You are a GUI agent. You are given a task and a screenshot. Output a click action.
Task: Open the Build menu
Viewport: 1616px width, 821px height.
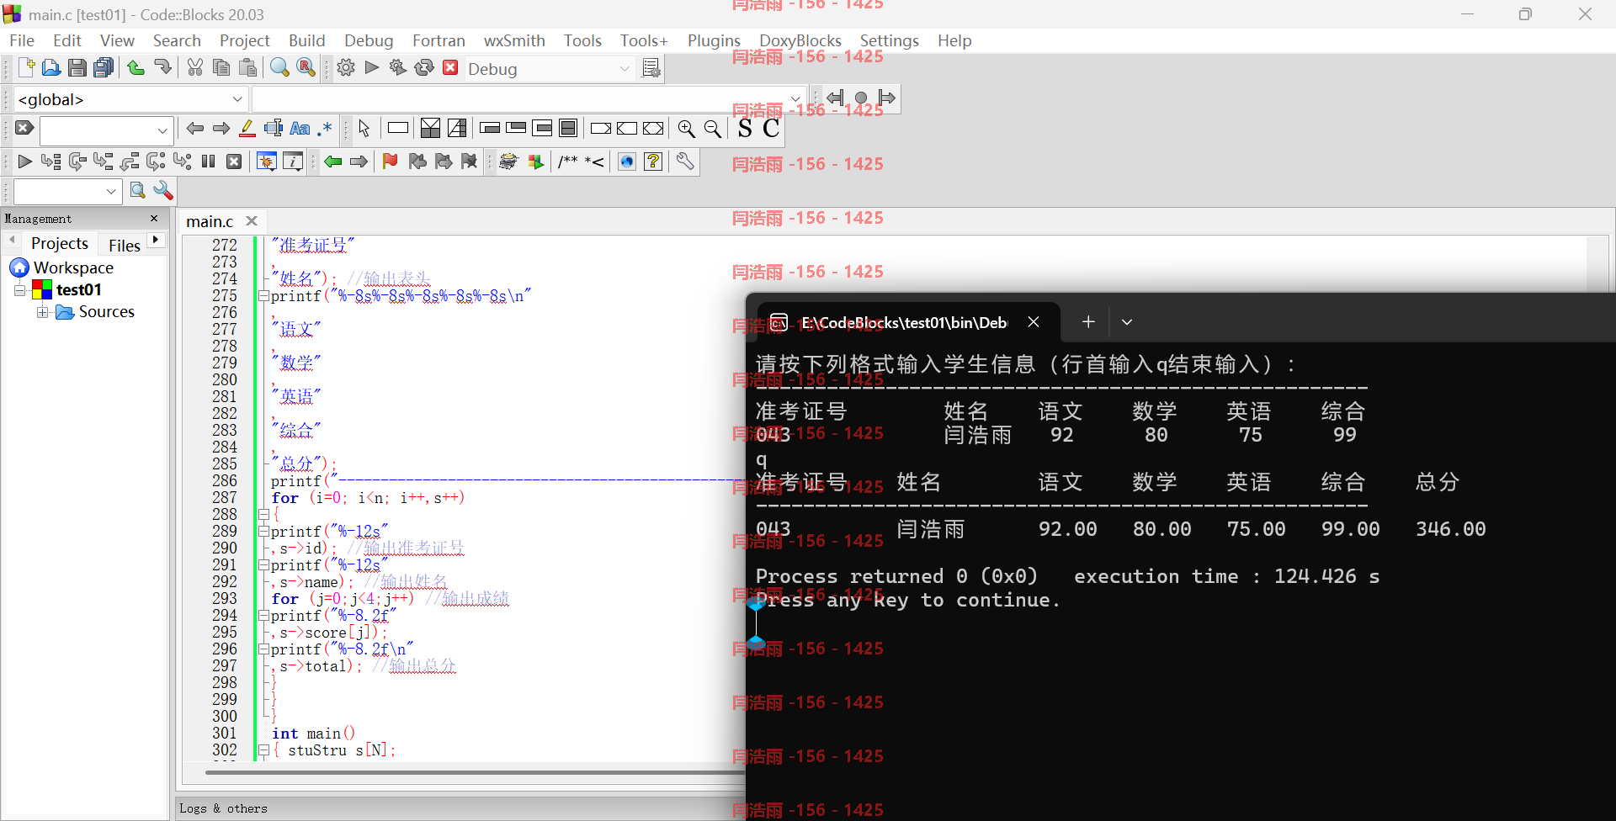coord(306,40)
